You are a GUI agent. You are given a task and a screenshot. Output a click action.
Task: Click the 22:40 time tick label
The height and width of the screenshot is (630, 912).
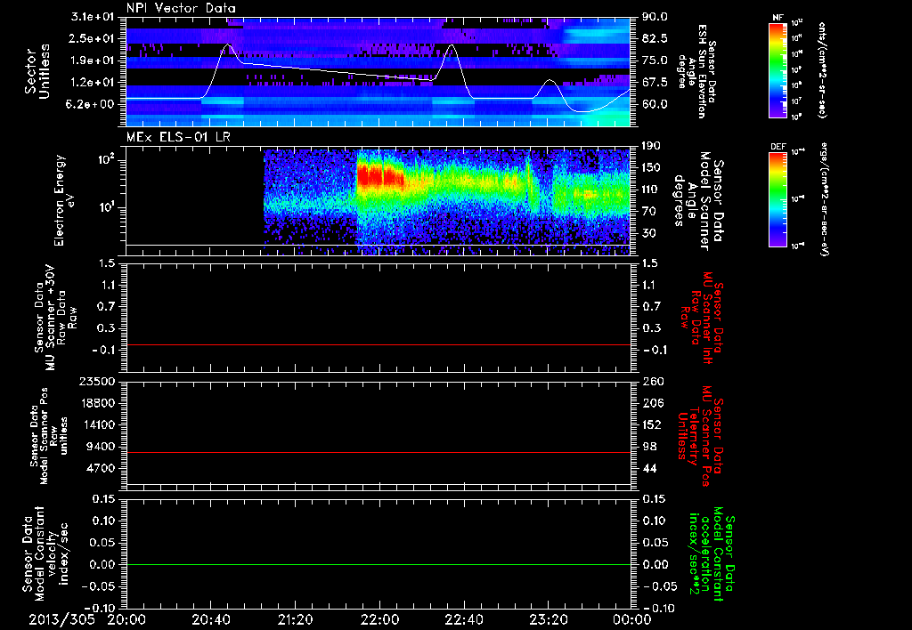pos(464,619)
